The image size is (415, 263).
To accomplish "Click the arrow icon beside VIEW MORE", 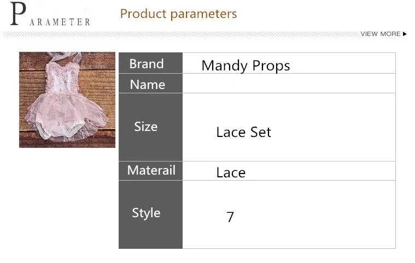I will point(405,34).
